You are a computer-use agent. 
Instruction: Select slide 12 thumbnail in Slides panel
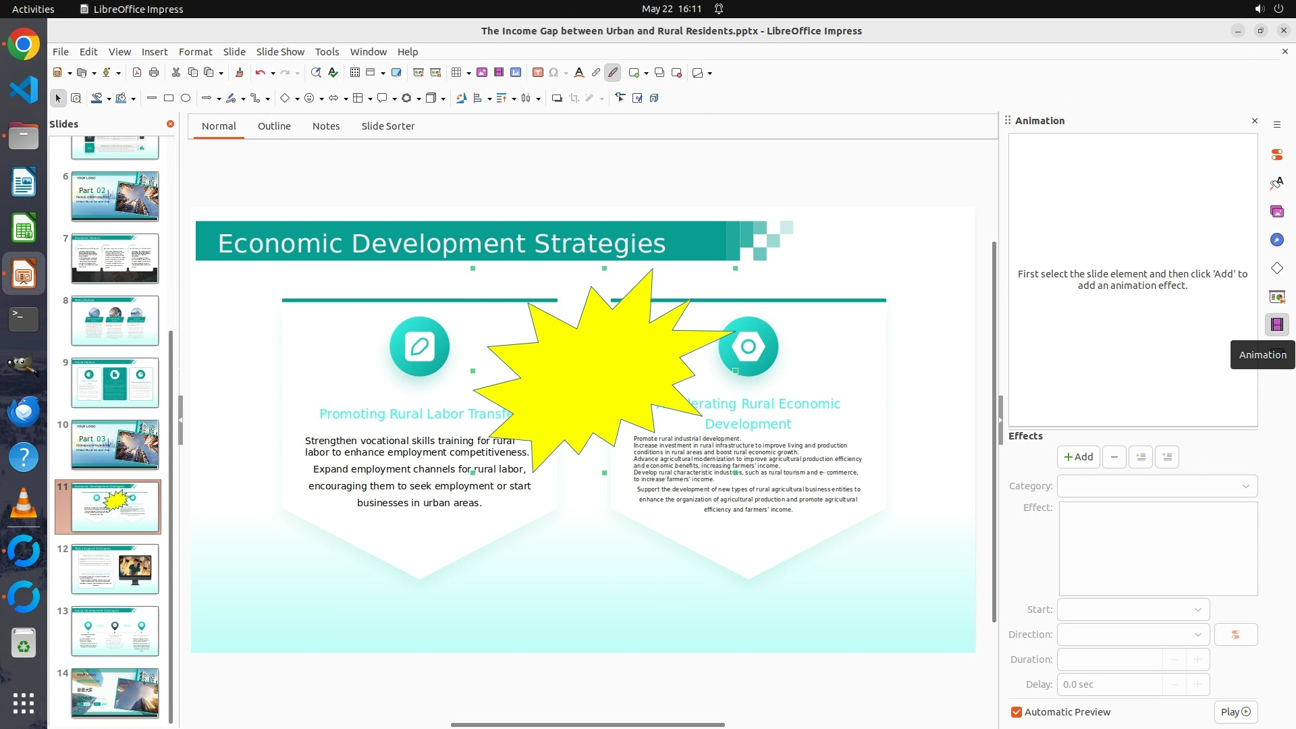tap(115, 569)
